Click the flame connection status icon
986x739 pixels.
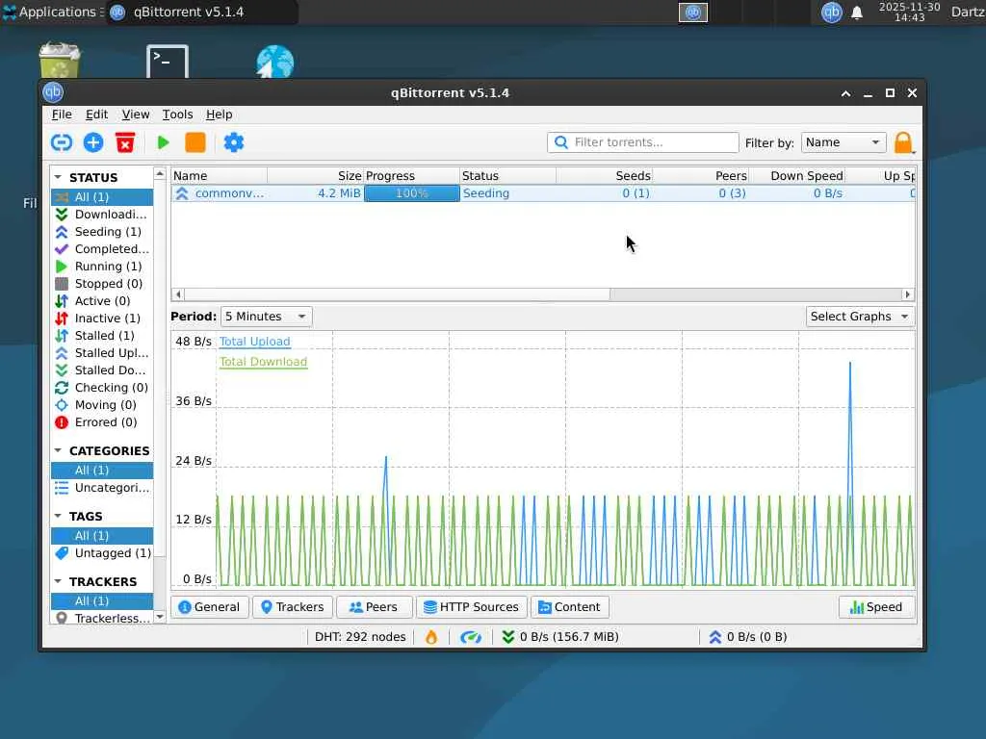[431, 637]
